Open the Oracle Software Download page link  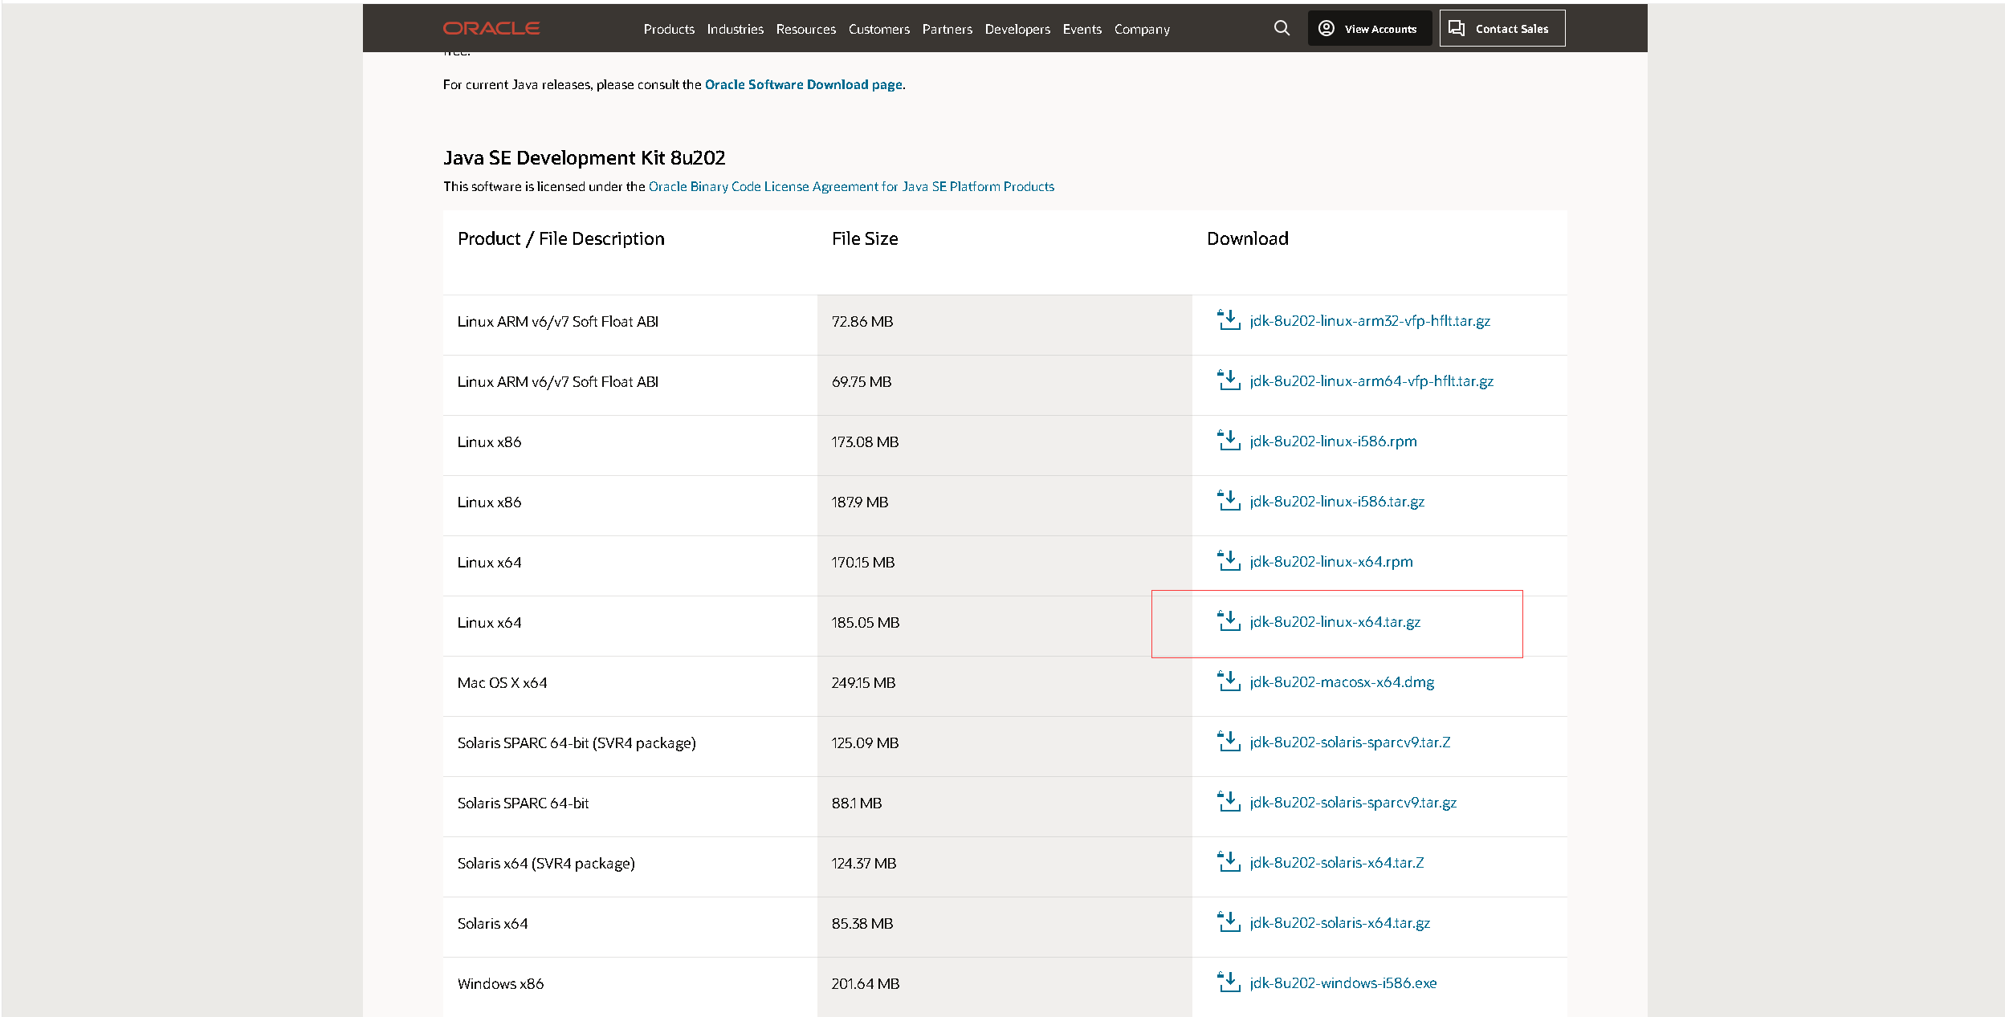coord(803,84)
